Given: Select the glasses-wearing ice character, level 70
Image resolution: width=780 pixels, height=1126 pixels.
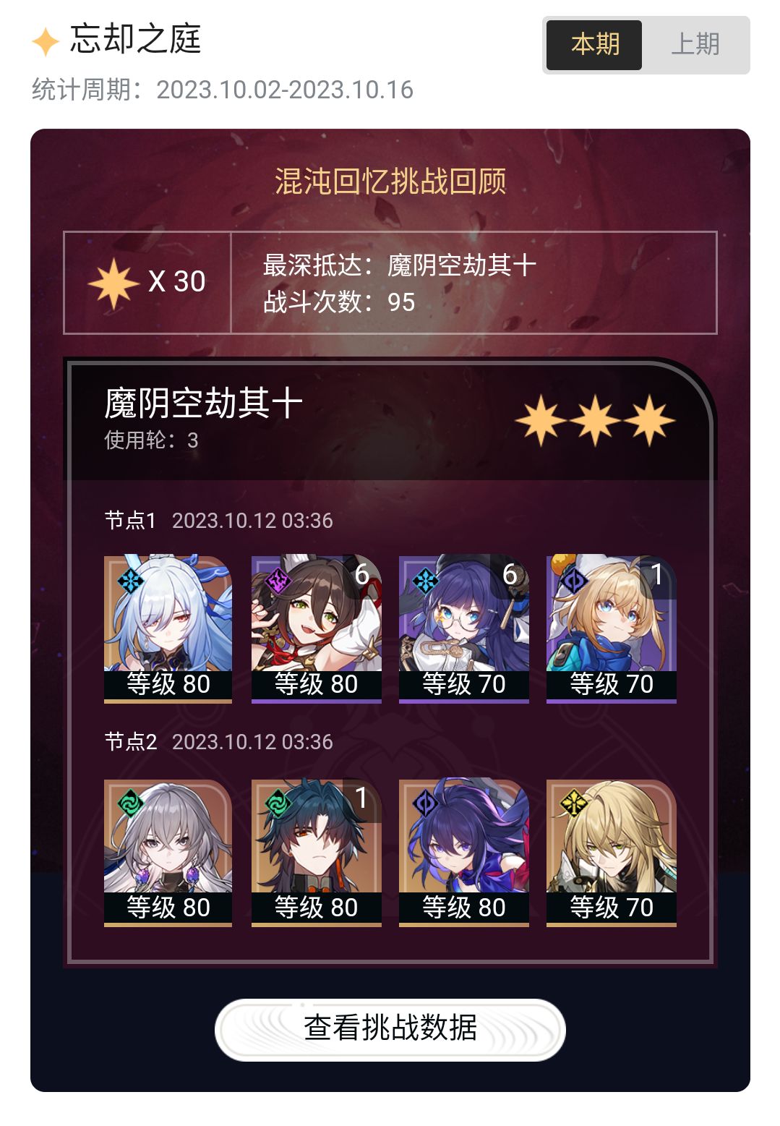Looking at the screenshot, I should (x=463, y=628).
